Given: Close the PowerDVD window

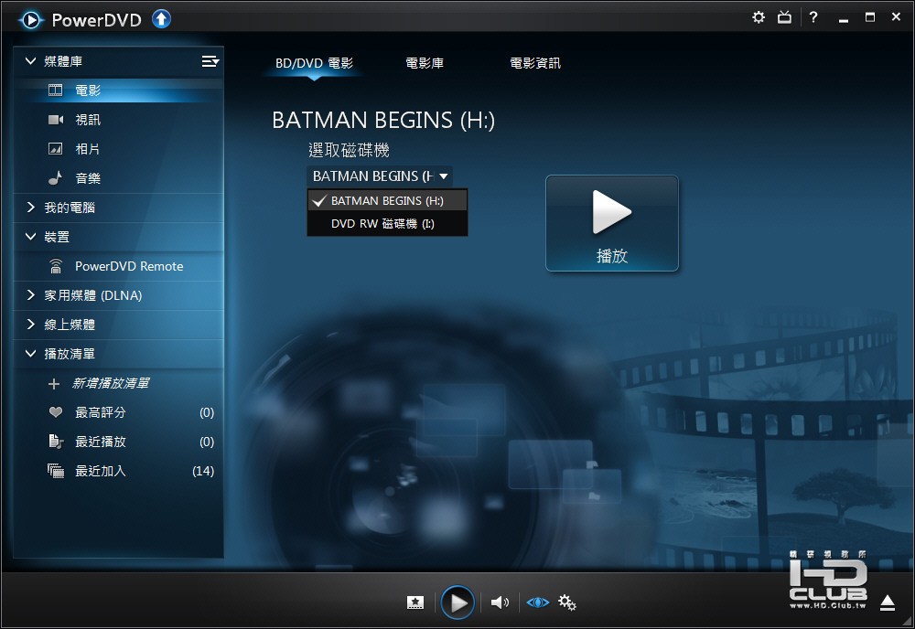Looking at the screenshot, I should pos(897,17).
